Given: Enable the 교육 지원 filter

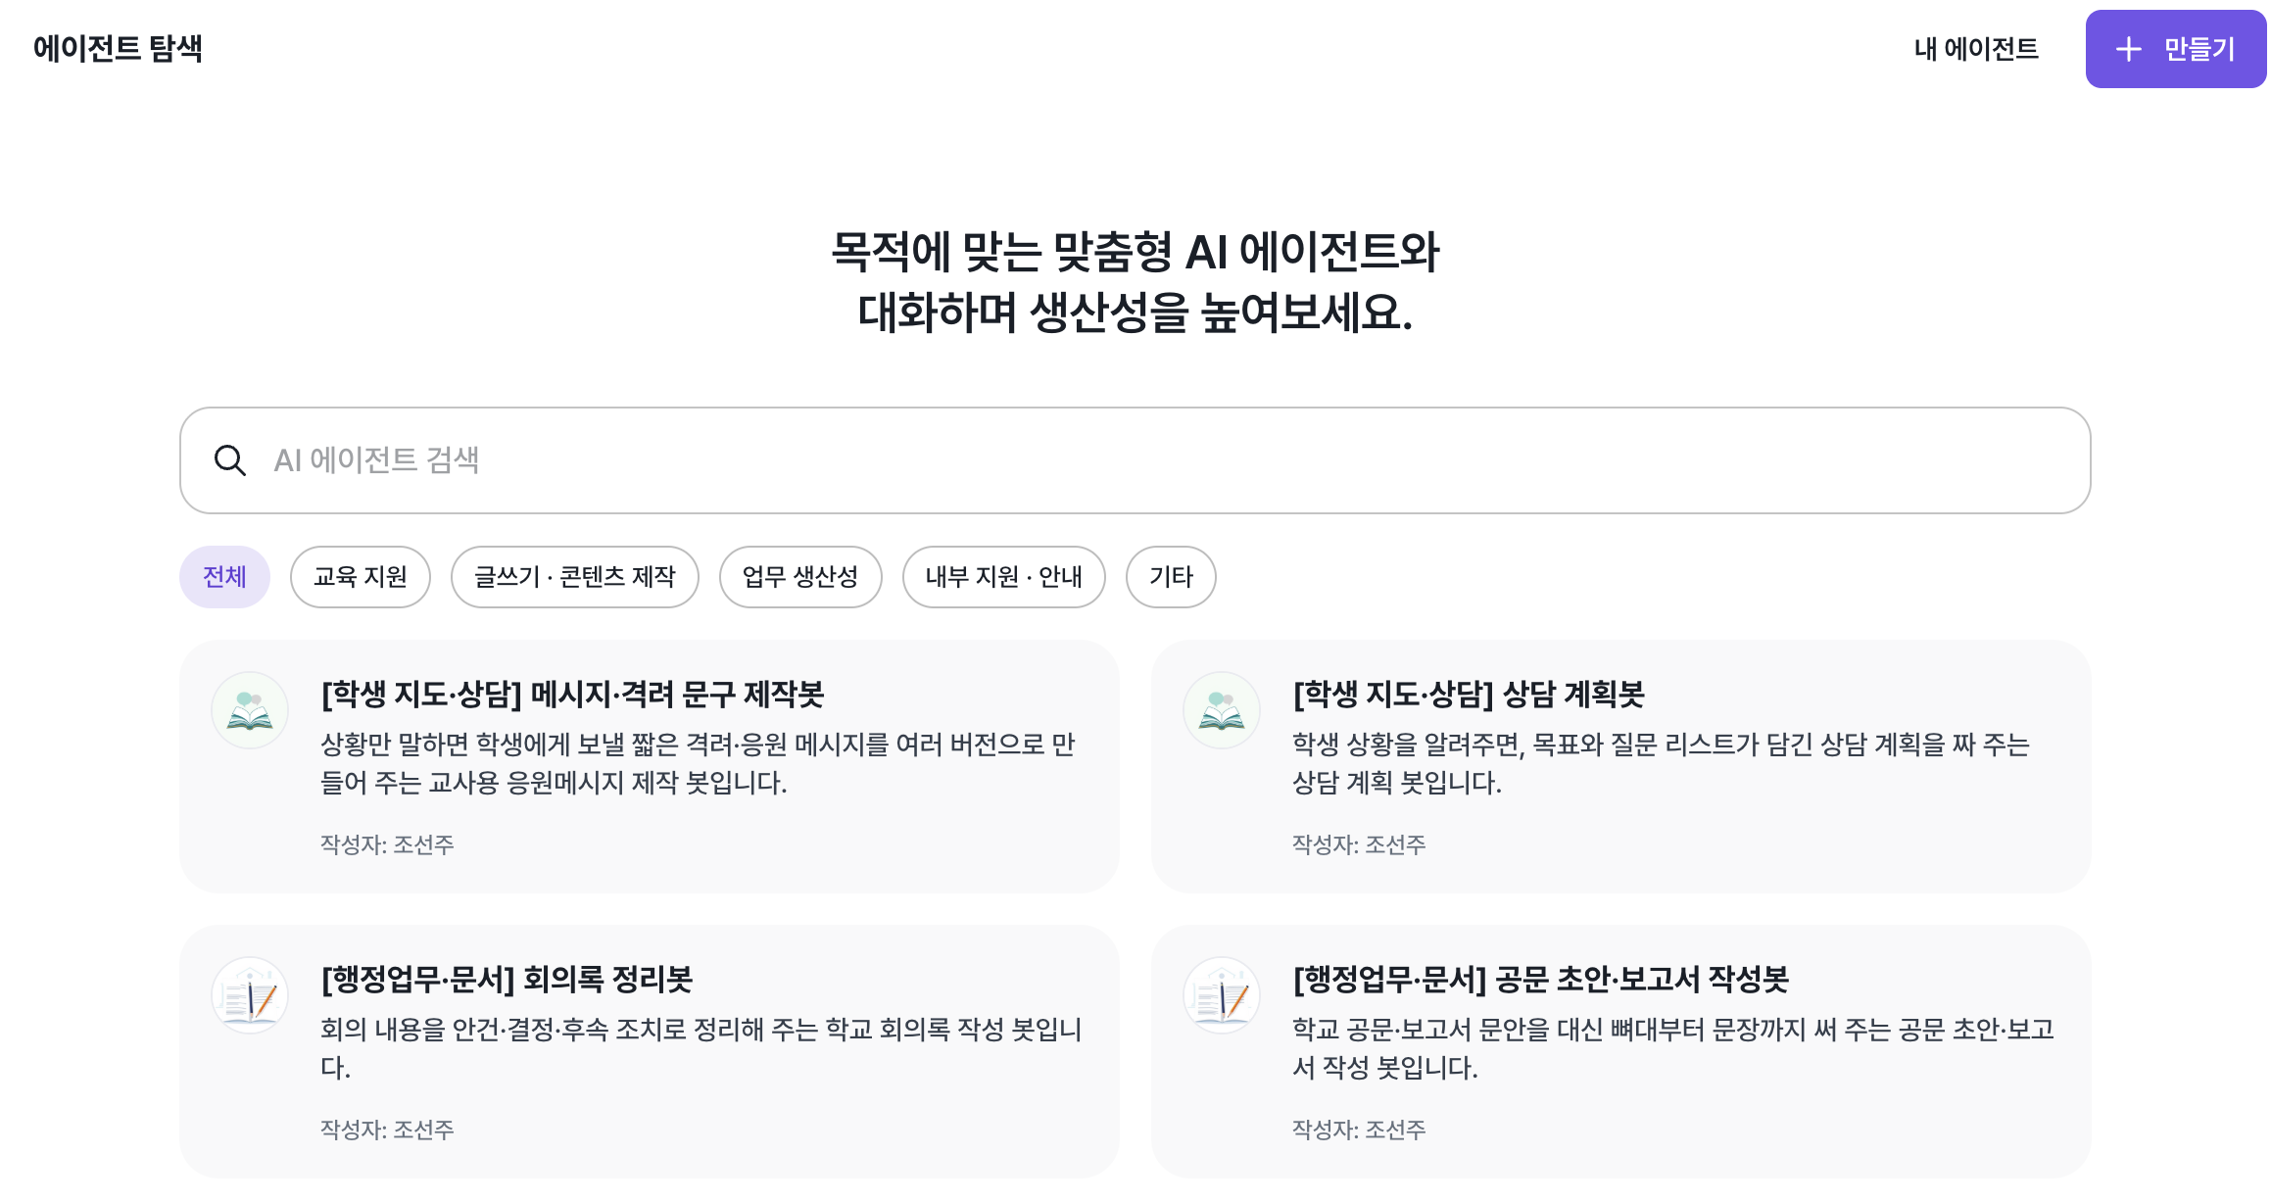Looking at the screenshot, I should point(360,577).
